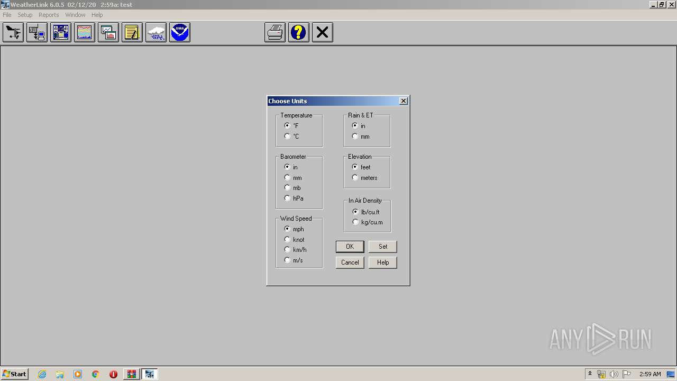This screenshot has height=381, width=677.
Task: Click the Show desktop button
Action: 671,374
